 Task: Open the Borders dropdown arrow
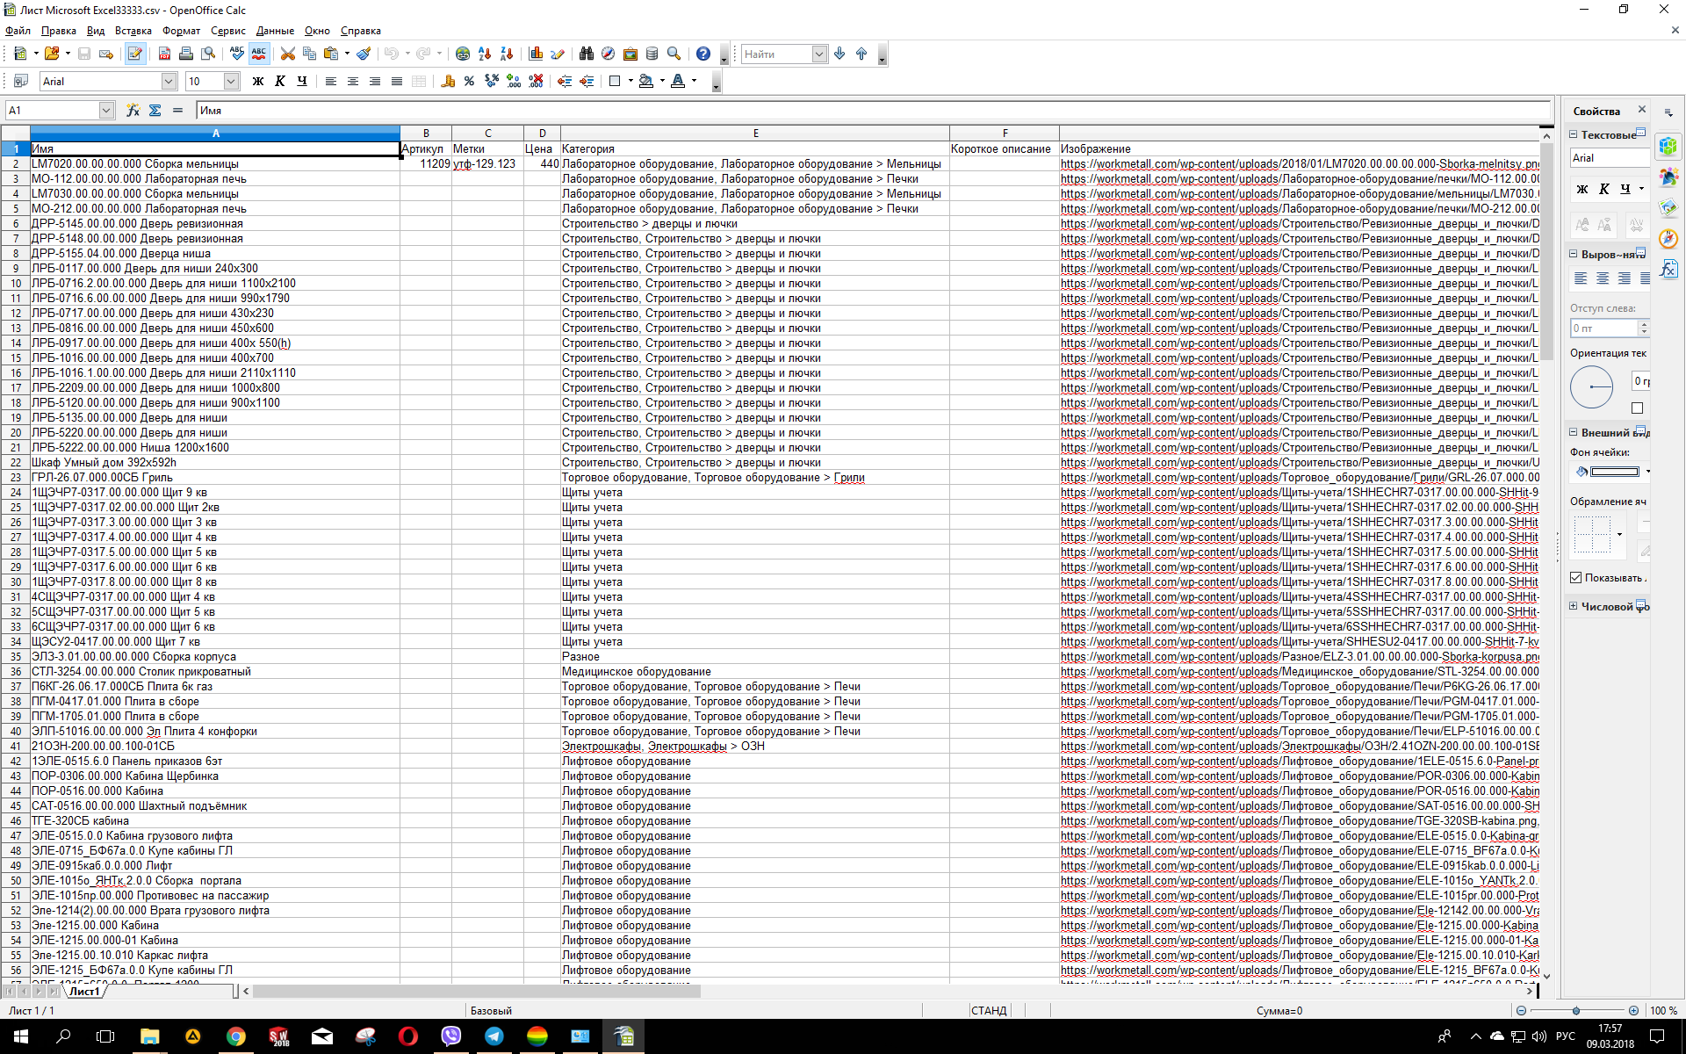click(630, 82)
